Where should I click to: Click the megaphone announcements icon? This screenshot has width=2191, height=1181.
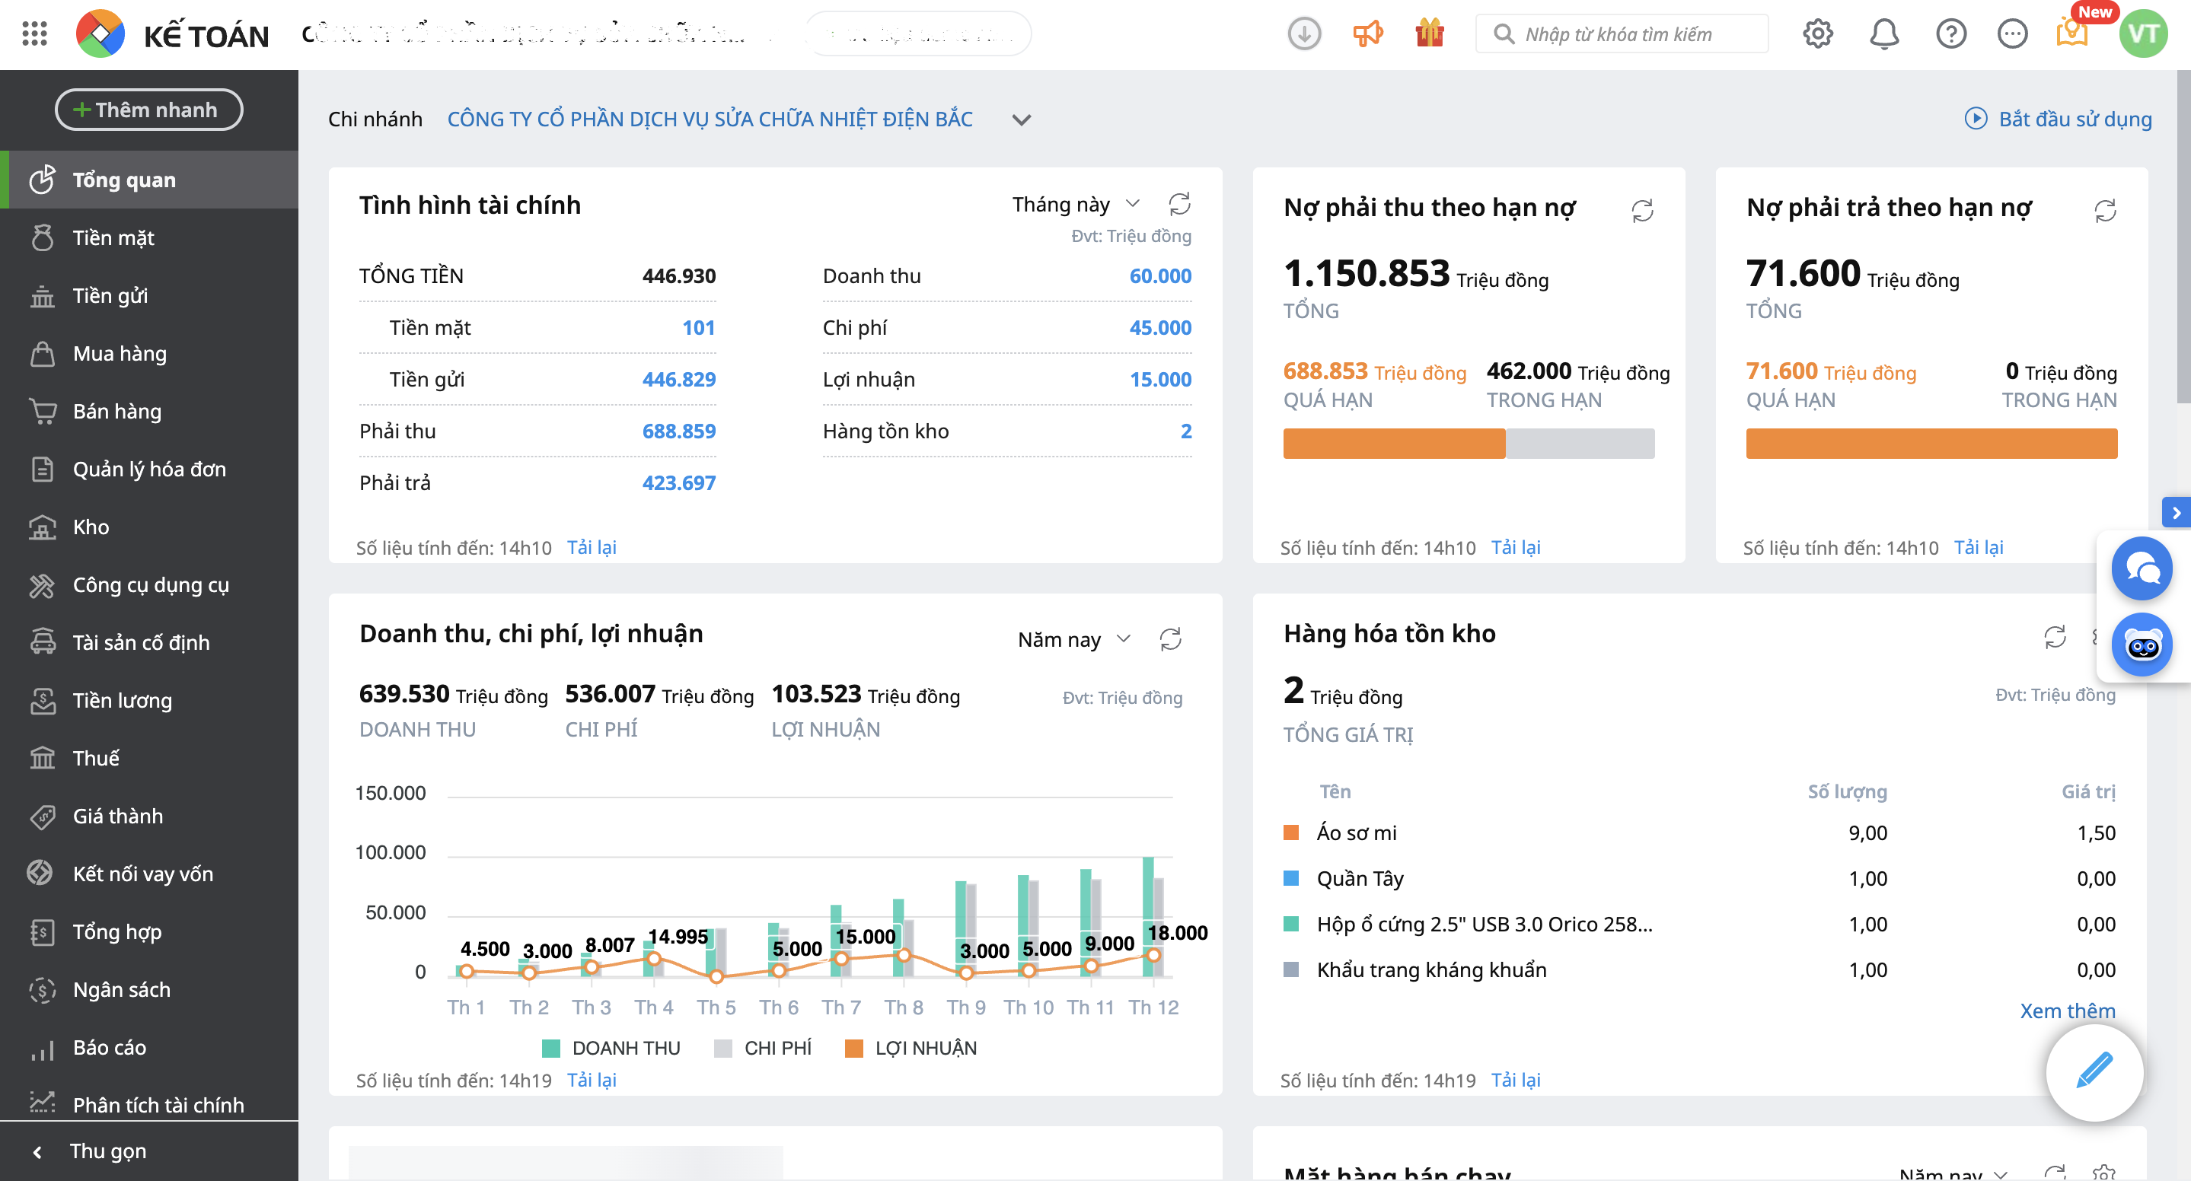tap(1368, 34)
